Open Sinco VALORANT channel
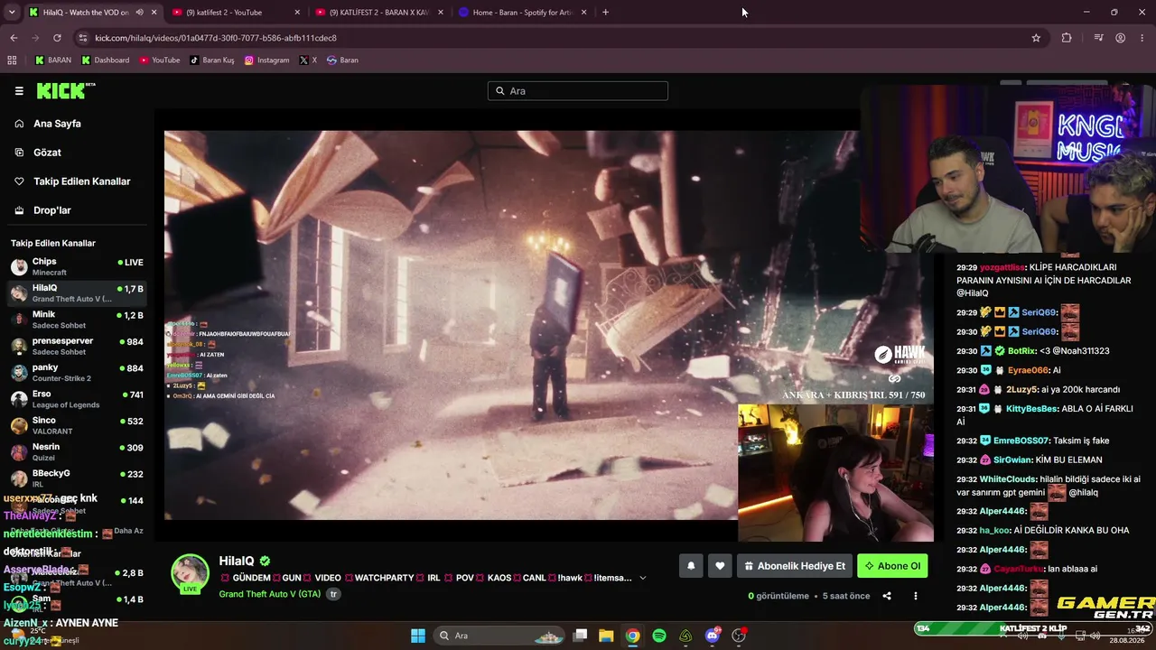1156x650 pixels. pyautogui.click(x=77, y=425)
